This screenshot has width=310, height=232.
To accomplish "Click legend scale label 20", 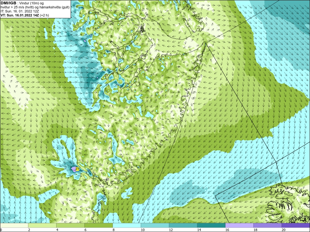I will click(284, 230).
